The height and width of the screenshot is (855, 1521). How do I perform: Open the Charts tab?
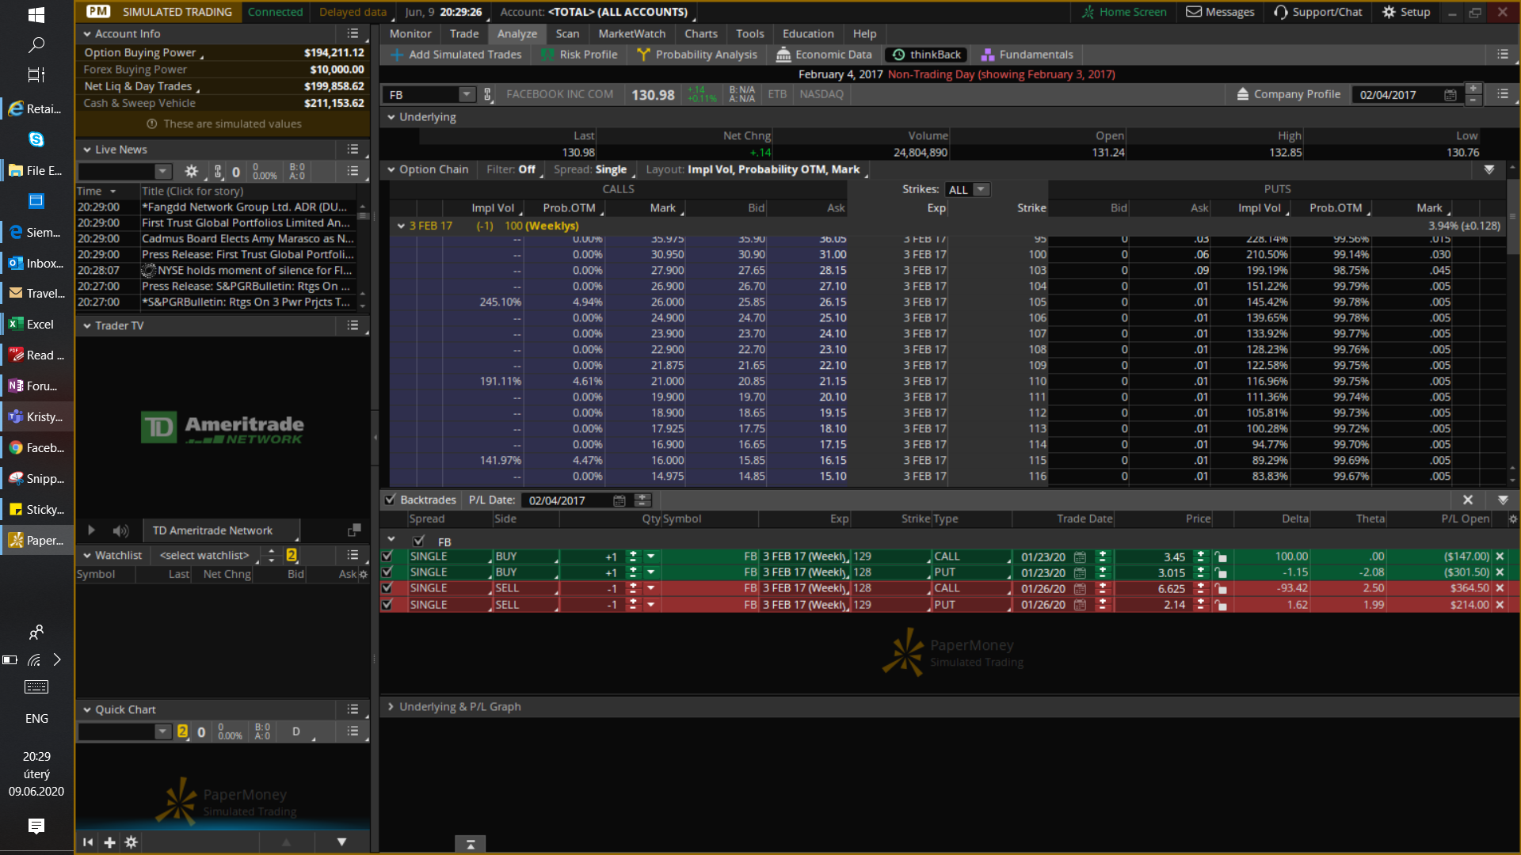(x=700, y=34)
